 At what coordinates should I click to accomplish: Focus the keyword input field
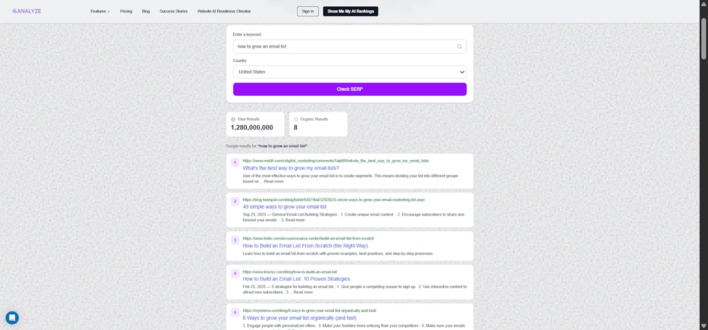coord(349,46)
